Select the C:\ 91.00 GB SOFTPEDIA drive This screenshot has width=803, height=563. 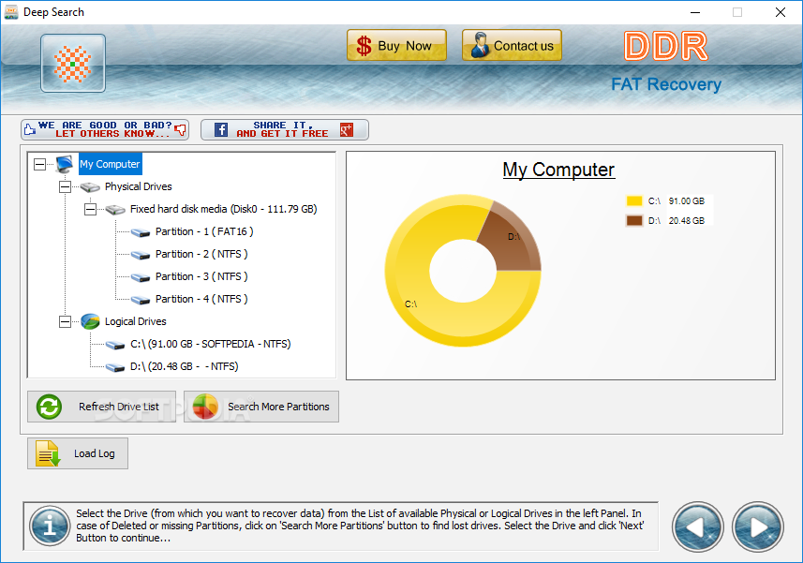[x=211, y=344]
